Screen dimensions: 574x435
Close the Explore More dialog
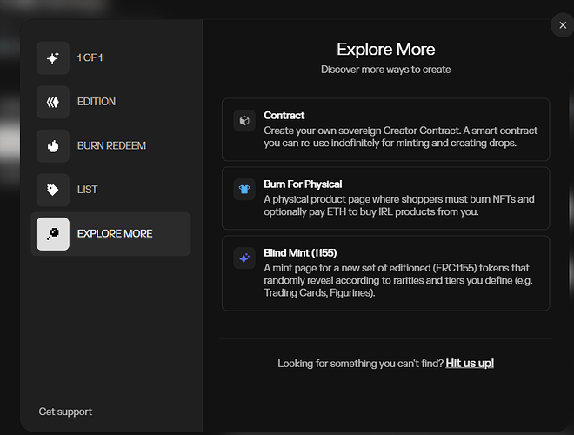pos(561,26)
